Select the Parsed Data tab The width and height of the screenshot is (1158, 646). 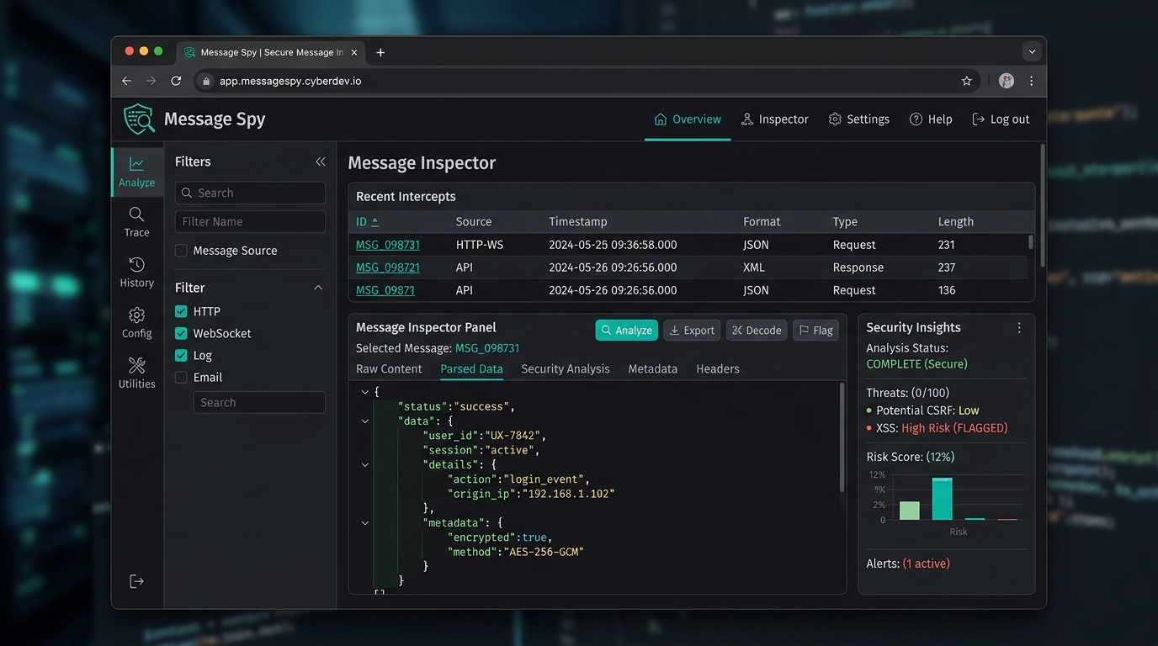(471, 368)
